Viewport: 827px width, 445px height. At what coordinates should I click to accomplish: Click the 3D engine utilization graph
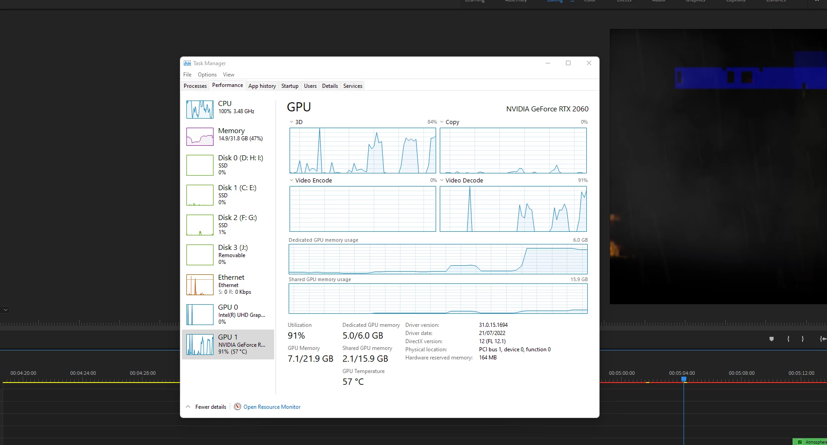pyautogui.click(x=363, y=150)
